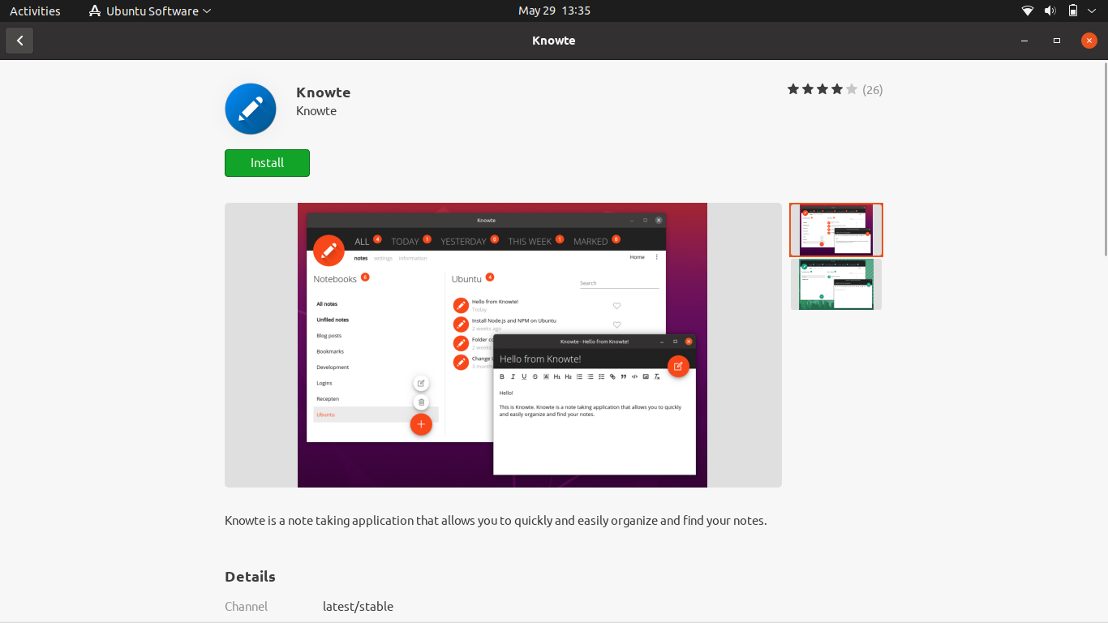
Task: Click the (26) review count
Action: [873, 90]
